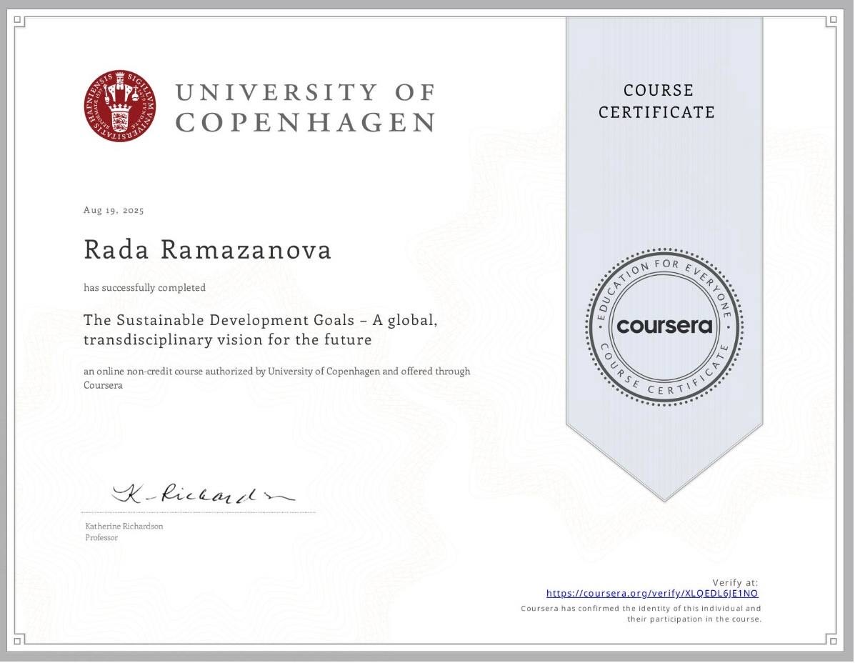Screen dimensions: 855x663
Task: Click the bottom-right corner ornament of the border
Action: pos(831,639)
